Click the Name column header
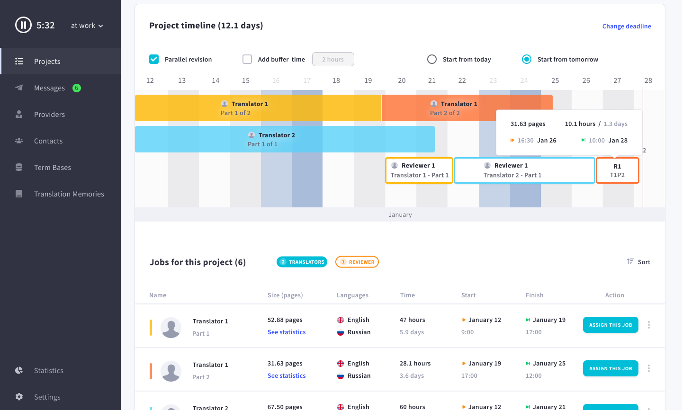Image resolution: width=682 pixels, height=410 pixels. [158, 295]
